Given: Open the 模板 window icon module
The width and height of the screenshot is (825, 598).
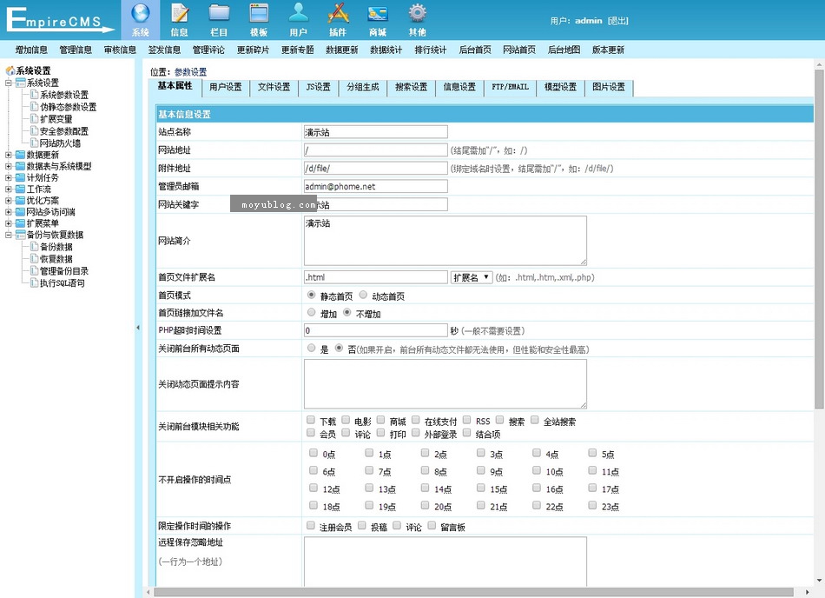Looking at the screenshot, I should pos(258,20).
